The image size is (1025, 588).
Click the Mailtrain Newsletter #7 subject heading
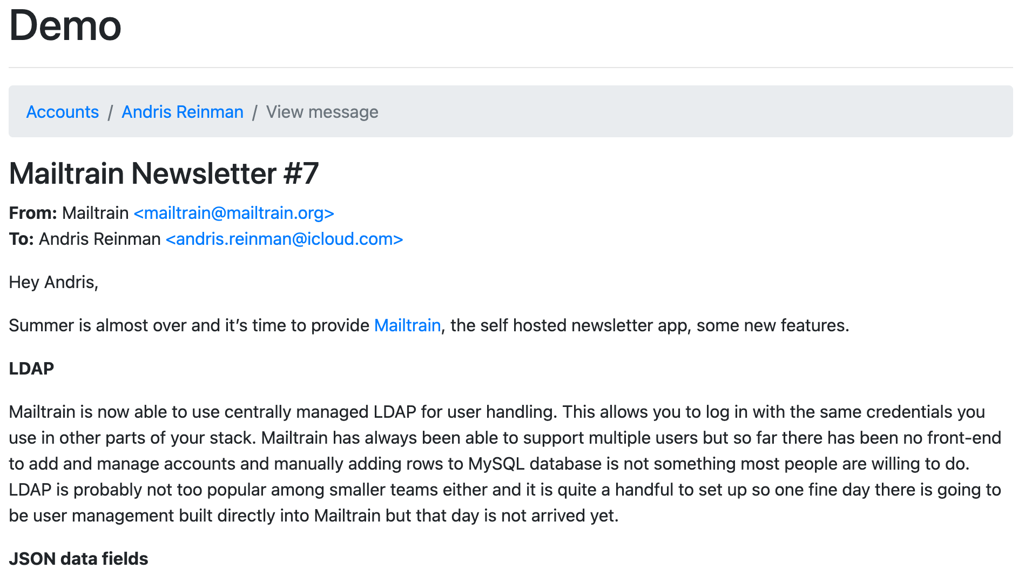(x=164, y=173)
